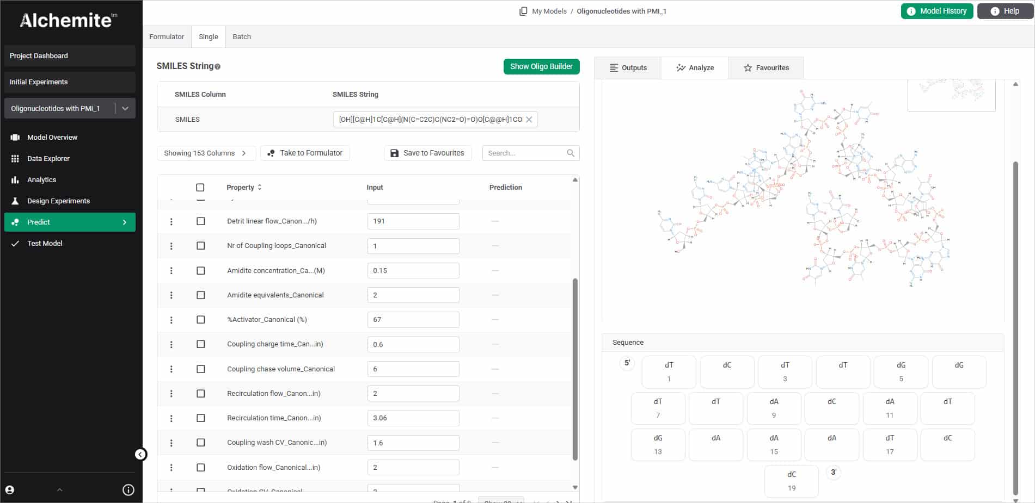The width and height of the screenshot is (1035, 503).
Task: Expand the Oligonucleotides with PMI_1 model dropdown
Action: 125,108
